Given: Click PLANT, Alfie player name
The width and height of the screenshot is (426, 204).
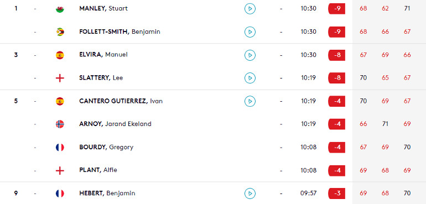Looking at the screenshot, I should pos(98,170).
